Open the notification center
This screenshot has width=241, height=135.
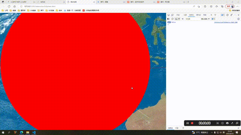237,132
